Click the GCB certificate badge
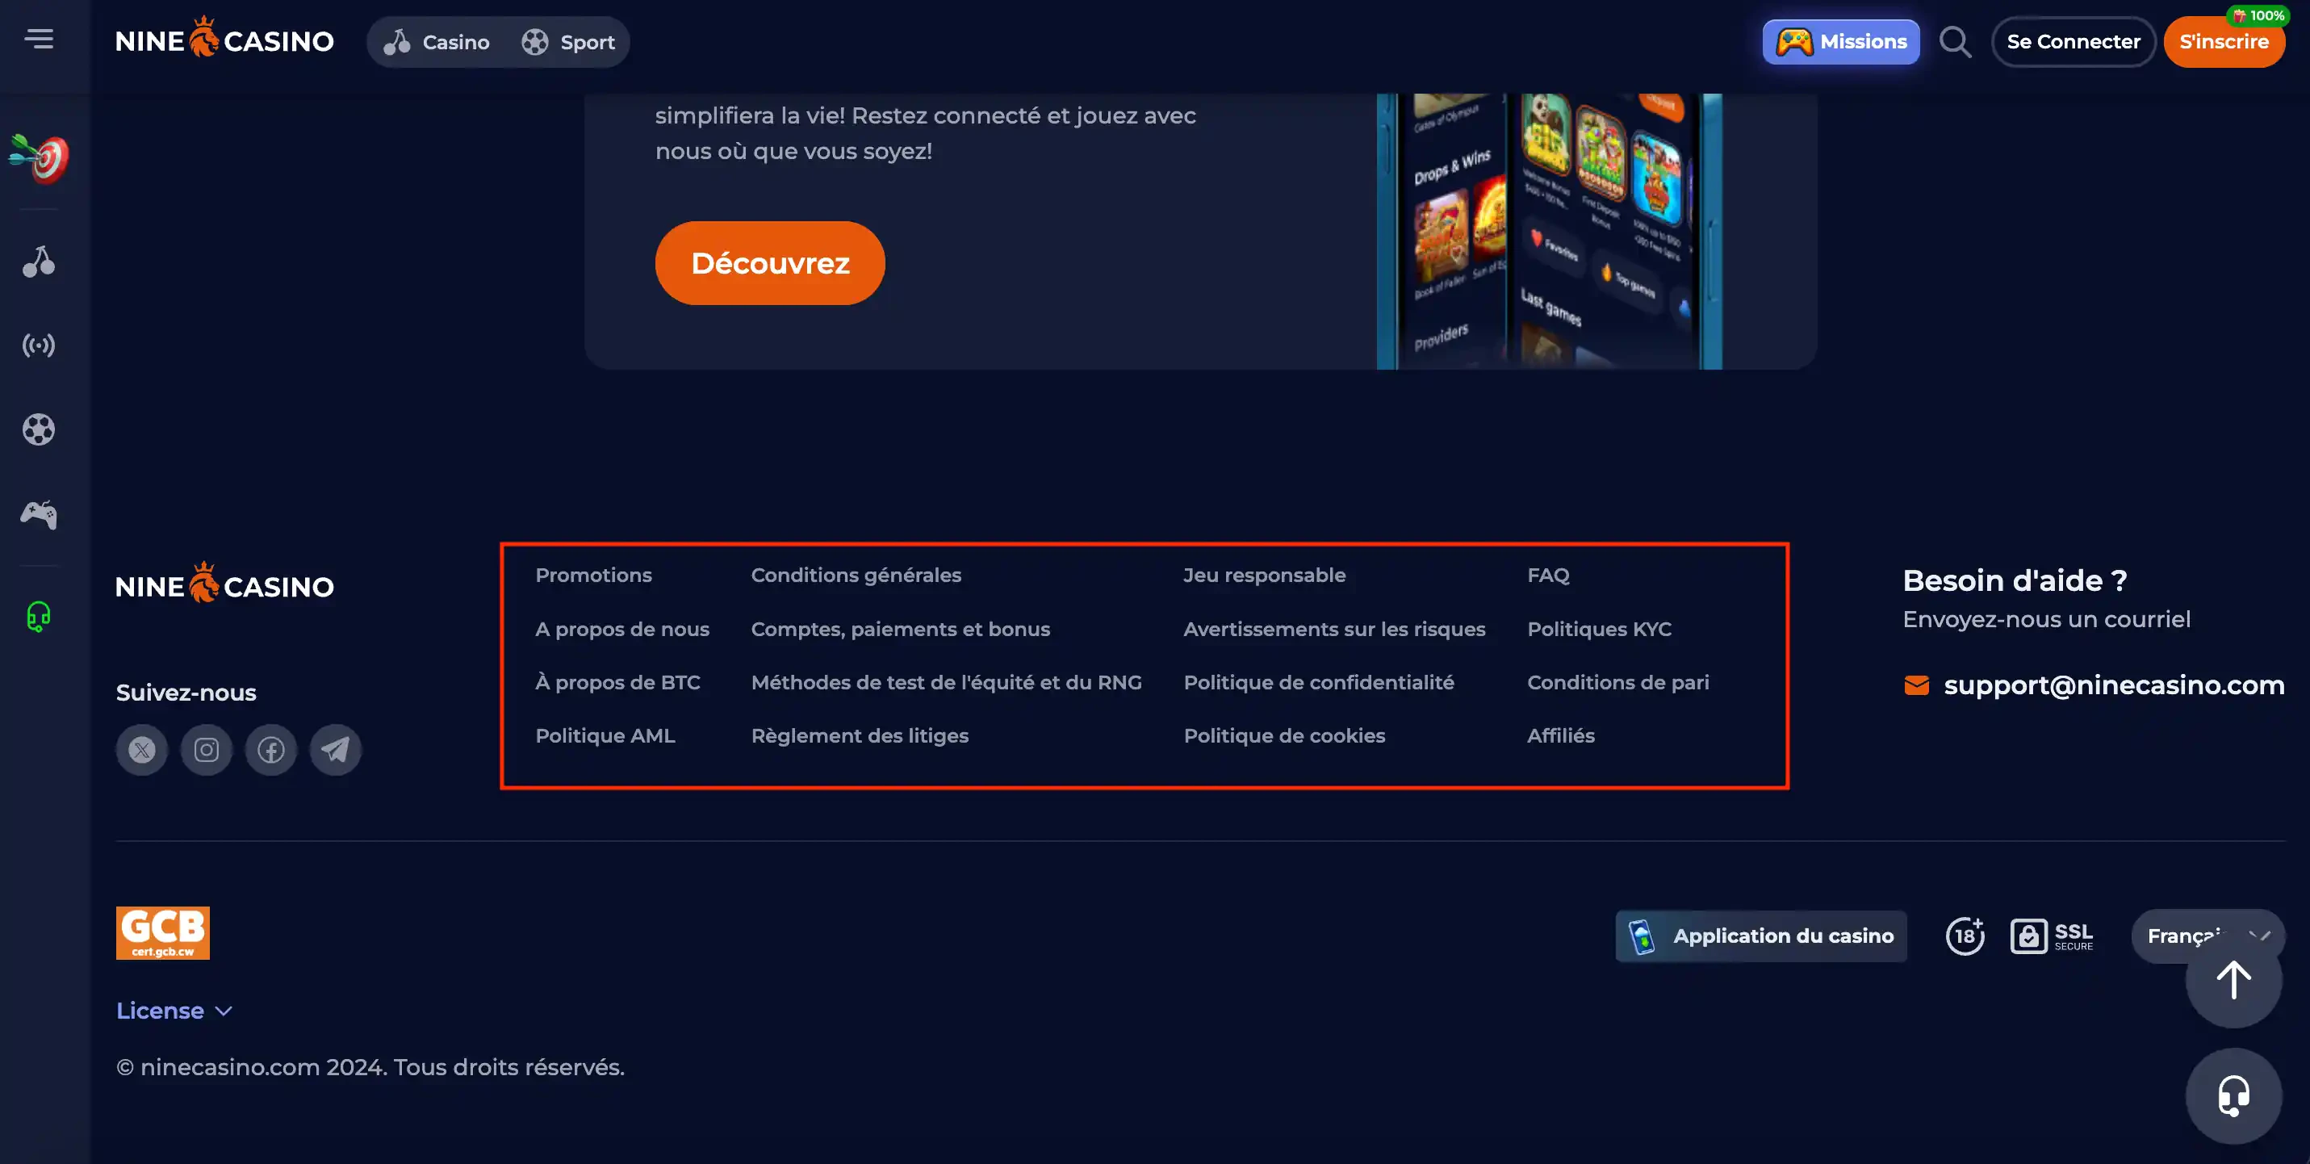The image size is (2310, 1164). [x=162, y=932]
